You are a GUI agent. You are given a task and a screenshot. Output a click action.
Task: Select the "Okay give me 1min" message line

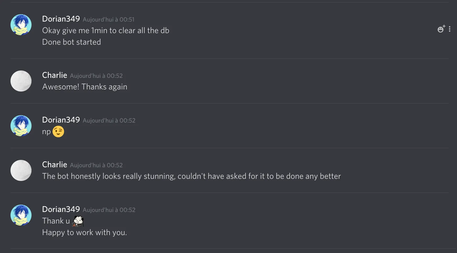pyautogui.click(x=106, y=31)
